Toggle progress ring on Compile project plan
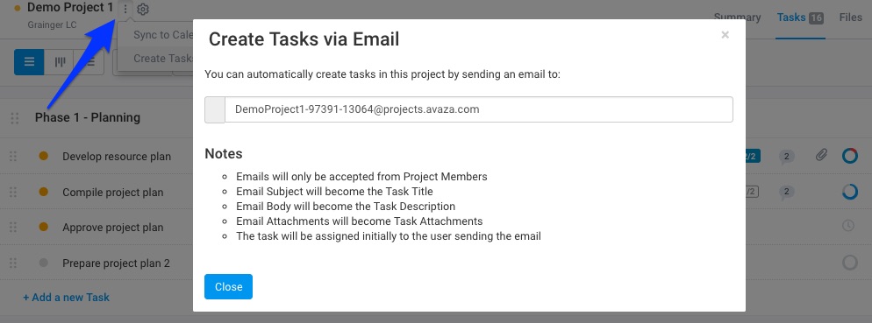This screenshot has width=872, height=323. click(x=850, y=192)
